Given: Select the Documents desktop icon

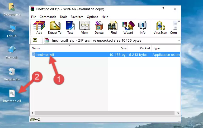Looking at the screenshot, I should click(12, 10).
